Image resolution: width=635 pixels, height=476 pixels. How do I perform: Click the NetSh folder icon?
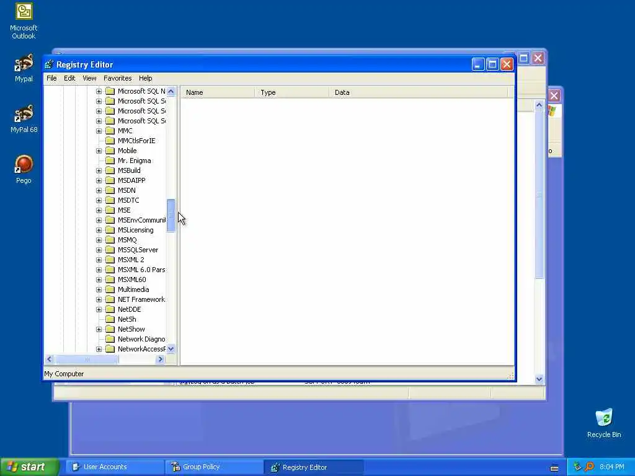(x=110, y=319)
